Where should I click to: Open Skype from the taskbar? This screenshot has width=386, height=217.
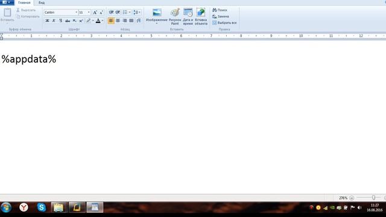click(x=42, y=207)
